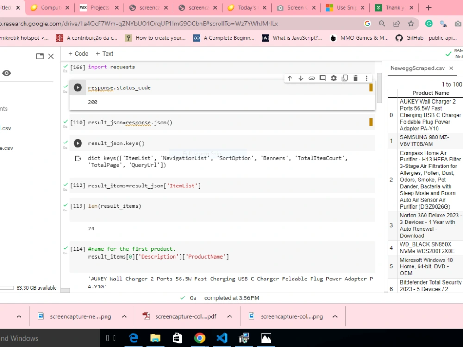The height and width of the screenshot is (347, 463).
Task: Copy link to the selected cell
Action: 312,78
